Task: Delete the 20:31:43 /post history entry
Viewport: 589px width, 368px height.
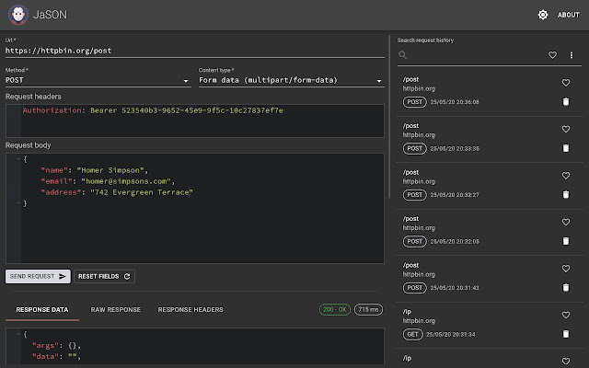Action: pyautogui.click(x=566, y=287)
